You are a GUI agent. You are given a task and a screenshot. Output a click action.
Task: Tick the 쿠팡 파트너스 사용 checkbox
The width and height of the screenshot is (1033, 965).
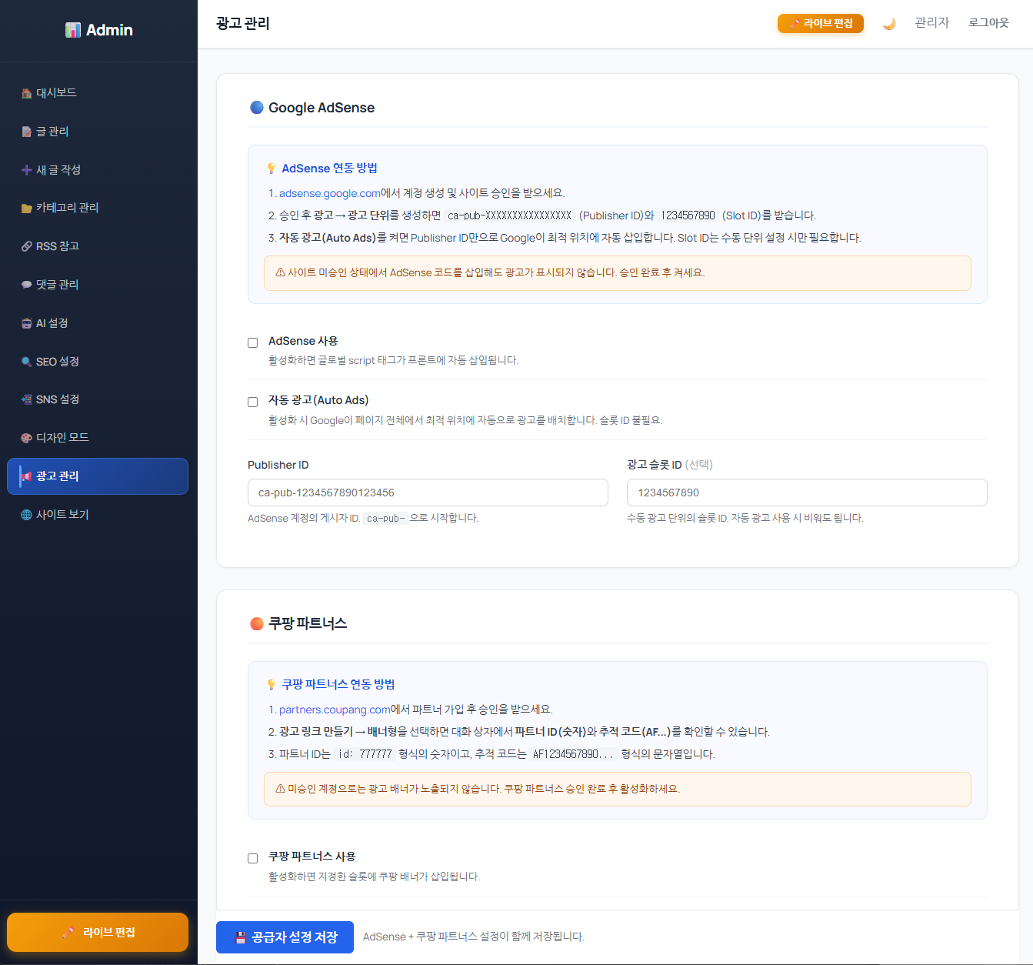click(252, 858)
